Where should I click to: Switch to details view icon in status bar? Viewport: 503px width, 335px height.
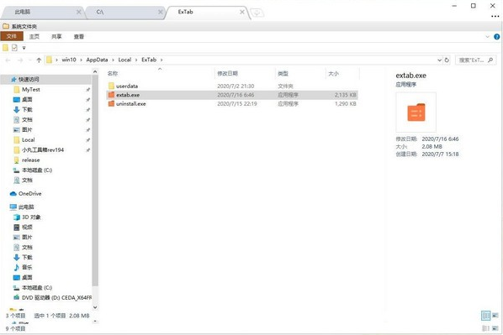coord(486,316)
